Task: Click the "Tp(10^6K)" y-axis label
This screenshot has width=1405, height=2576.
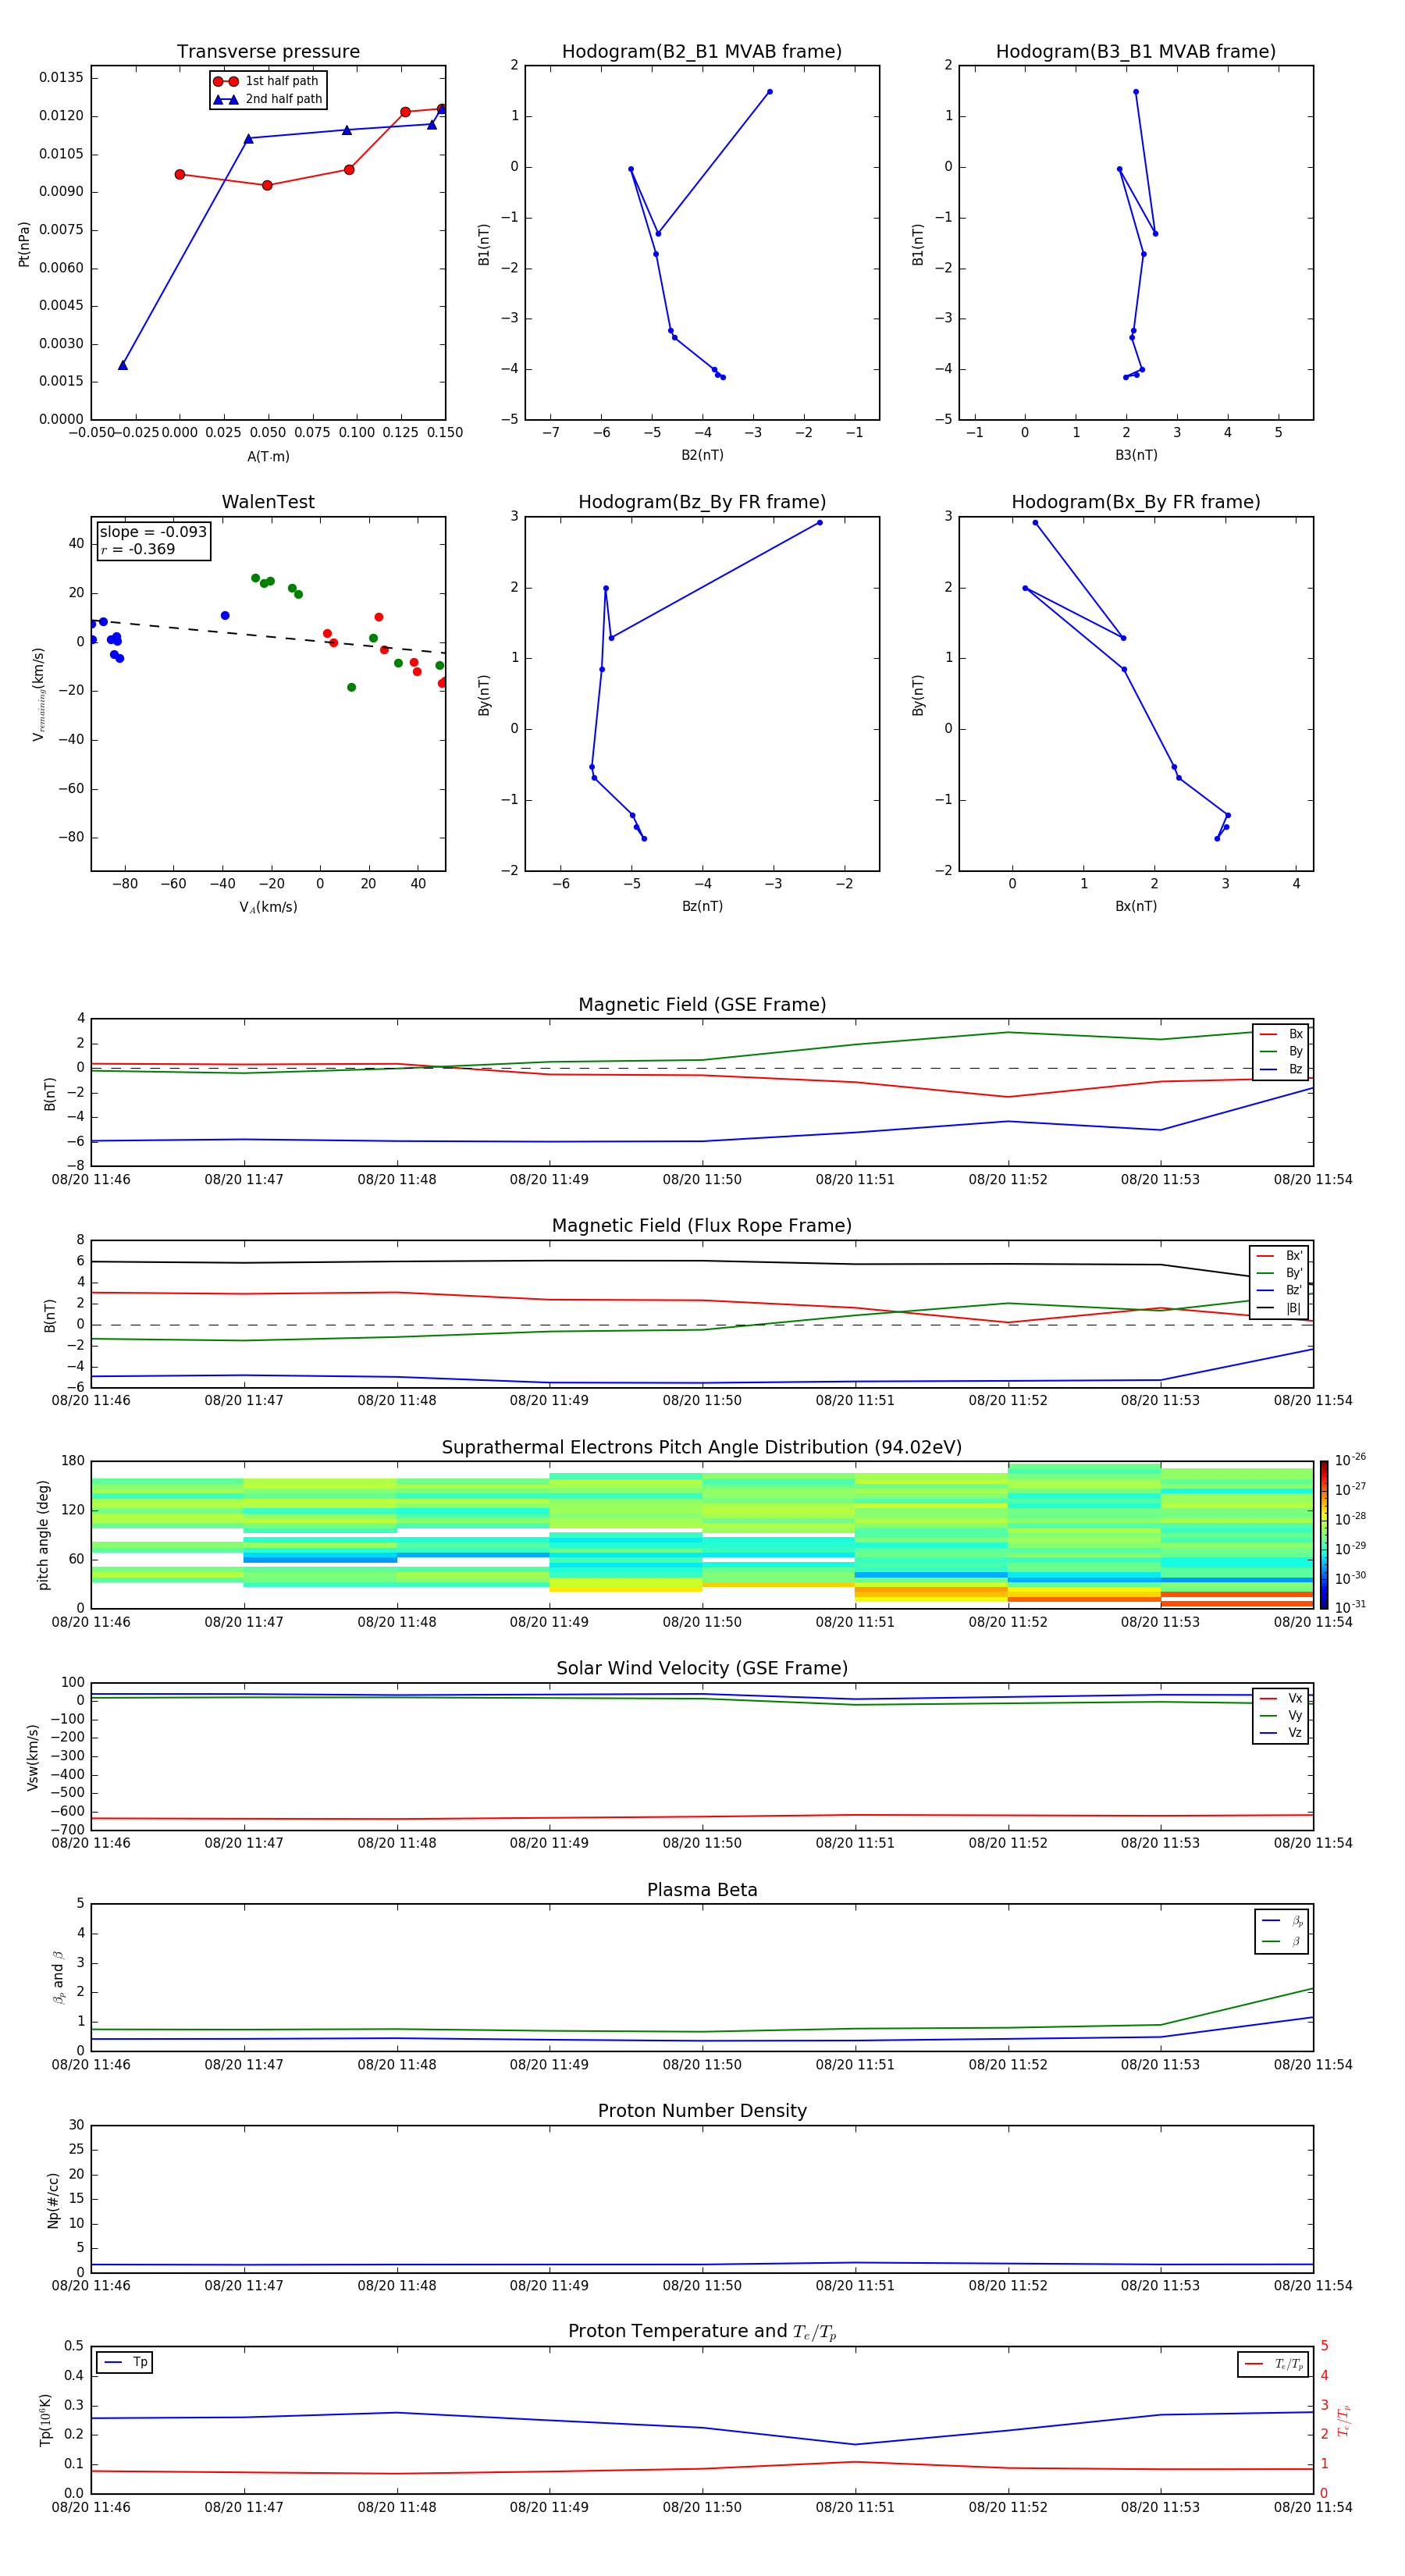Action: 45,2420
